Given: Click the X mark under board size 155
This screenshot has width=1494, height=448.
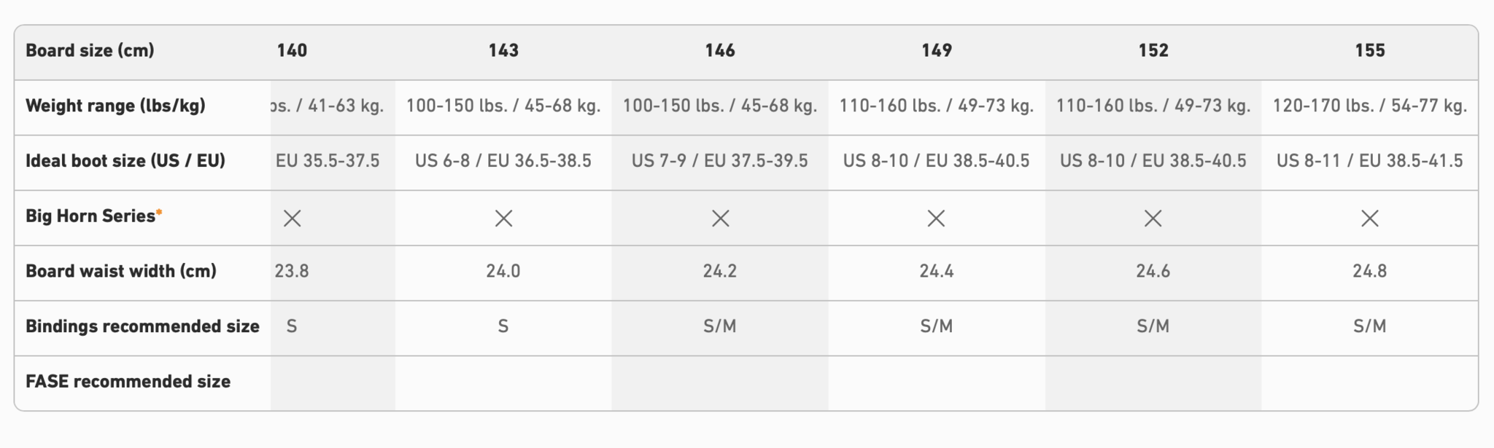Looking at the screenshot, I should pos(1369,218).
